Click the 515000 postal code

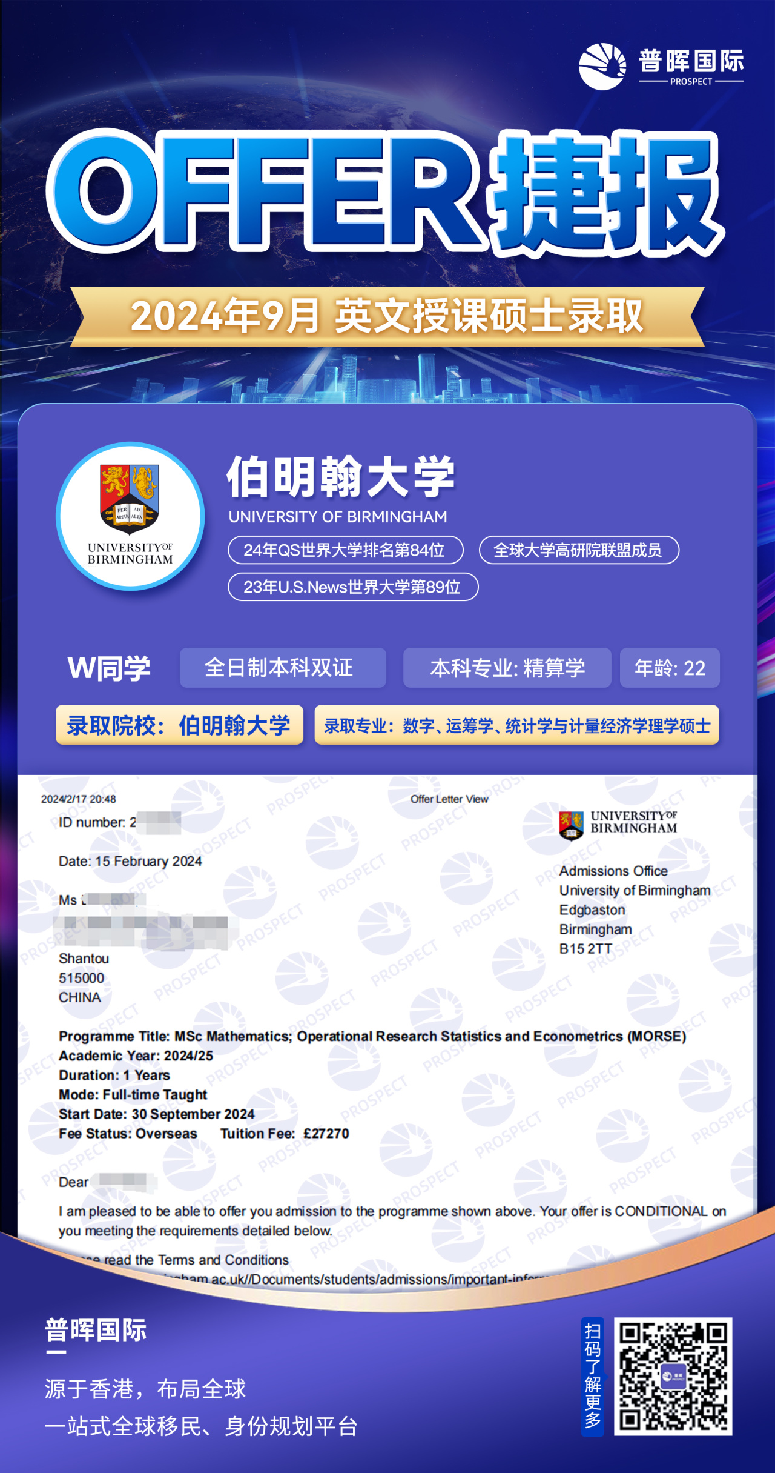pyautogui.click(x=81, y=978)
